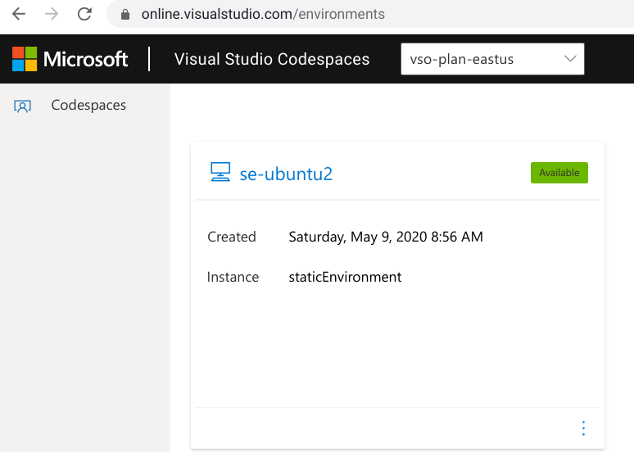Click the 'Instance' label
This screenshot has height=452, width=634.
point(233,277)
